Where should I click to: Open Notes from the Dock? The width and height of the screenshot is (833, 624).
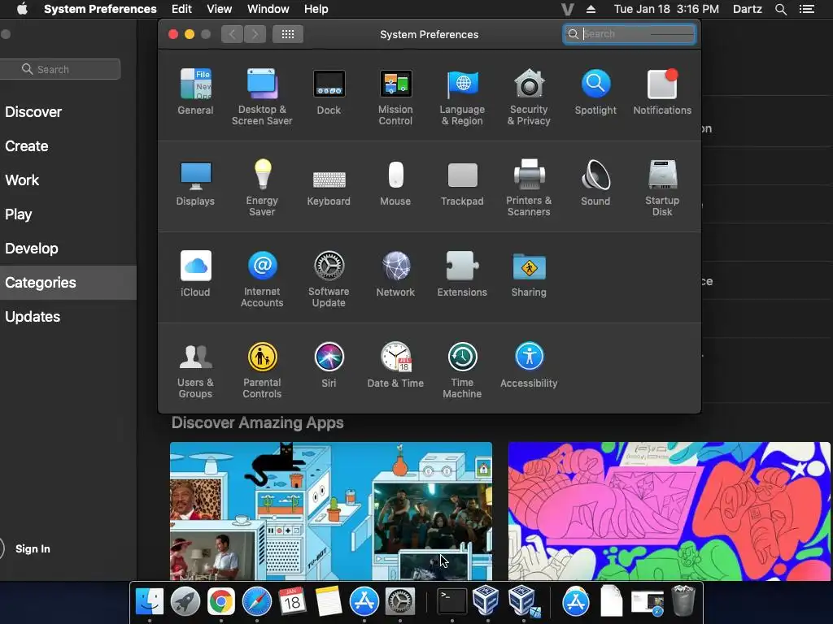click(328, 602)
